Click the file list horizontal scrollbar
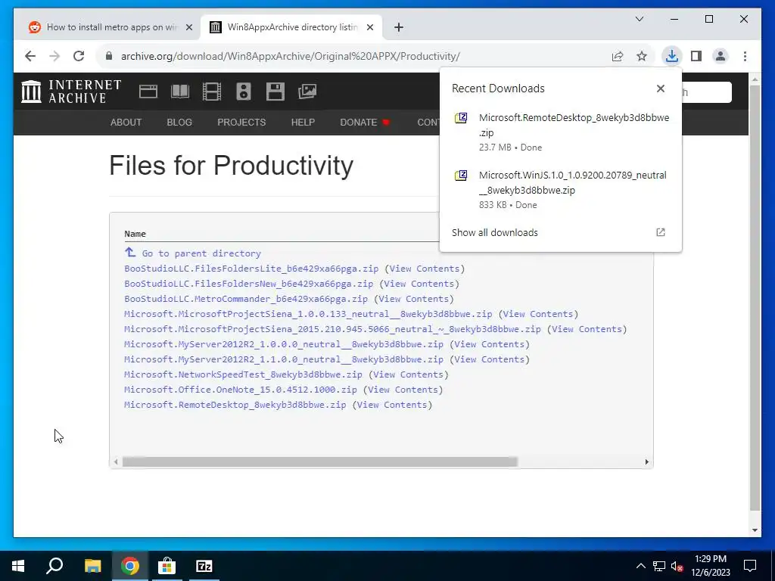Viewport: 775px width, 581px height. [320, 462]
